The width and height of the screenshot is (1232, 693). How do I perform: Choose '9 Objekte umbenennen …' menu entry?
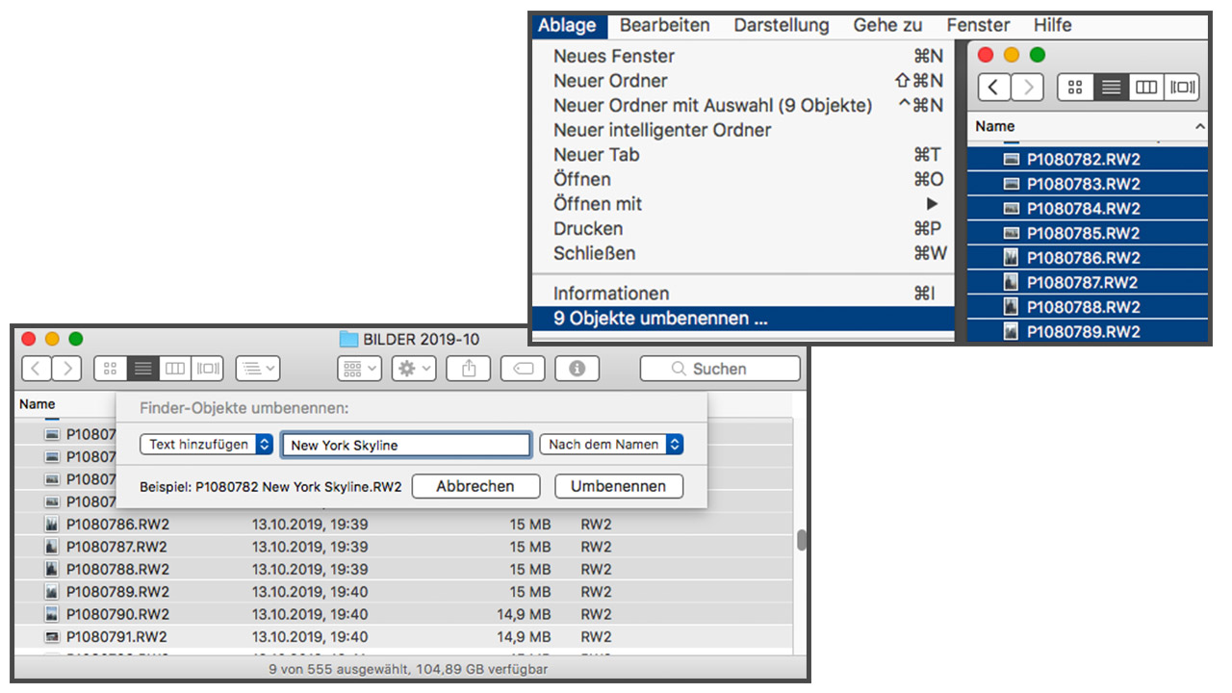click(660, 319)
